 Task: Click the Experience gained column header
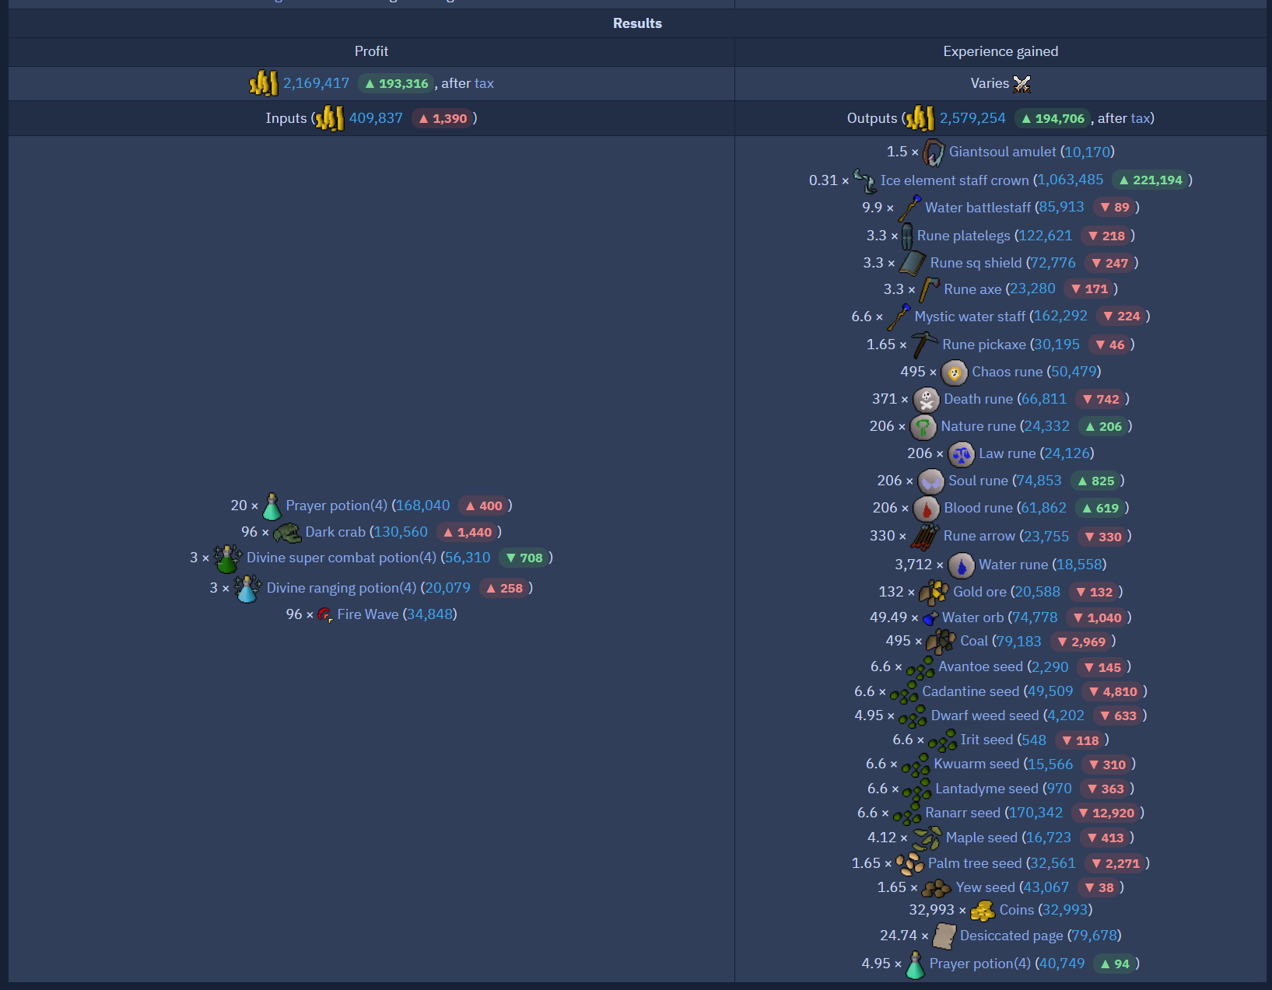click(1000, 51)
